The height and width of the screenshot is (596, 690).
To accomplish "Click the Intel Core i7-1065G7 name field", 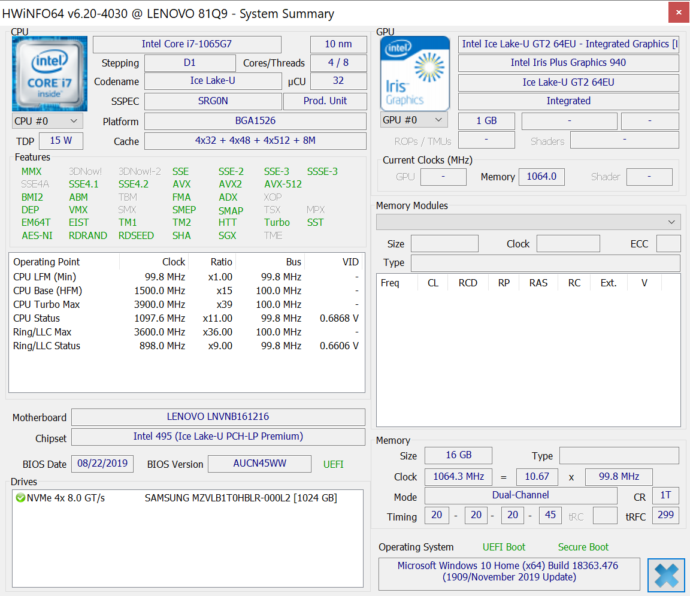I will pos(187,44).
